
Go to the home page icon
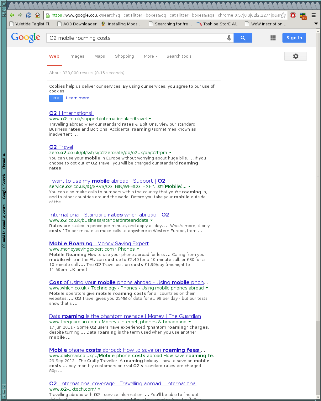click(38, 15)
